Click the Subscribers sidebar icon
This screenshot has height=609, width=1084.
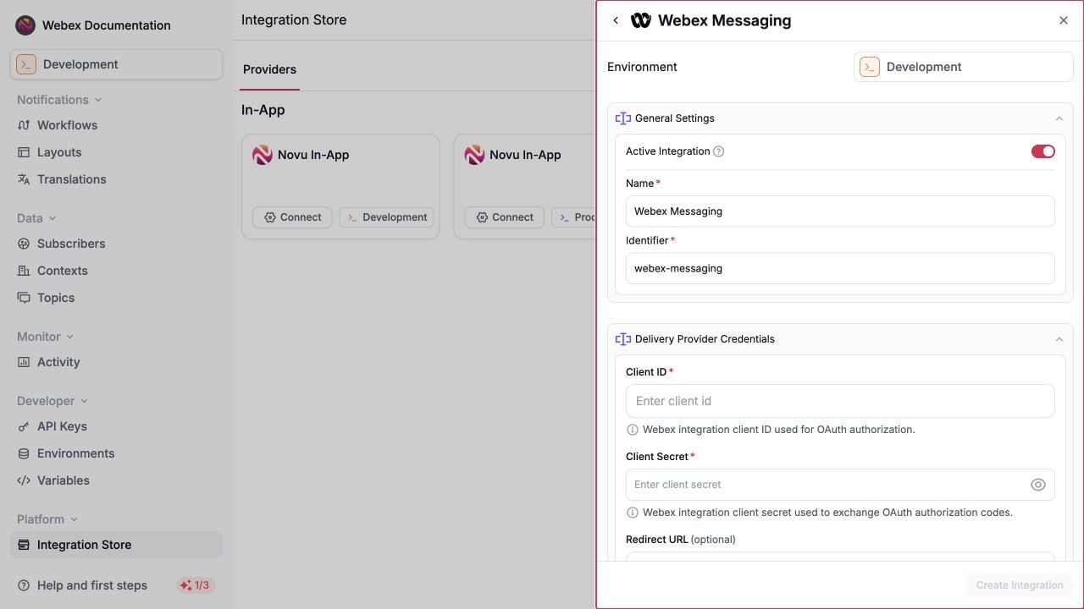24,244
